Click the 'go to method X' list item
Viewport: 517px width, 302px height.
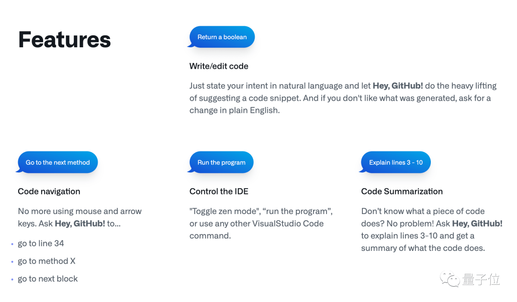46,261
